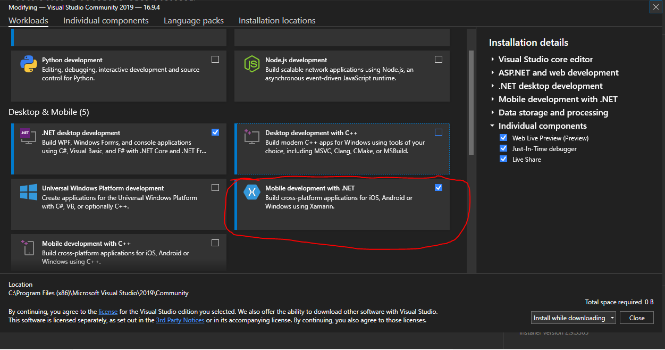Check the Desktop development with C++ checkbox
Image resolution: width=665 pixels, height=350 pixels.
[439, 132]
